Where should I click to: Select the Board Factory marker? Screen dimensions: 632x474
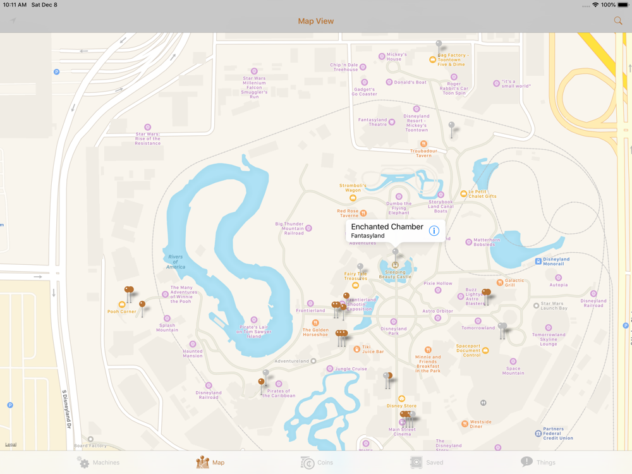(90, 439)
